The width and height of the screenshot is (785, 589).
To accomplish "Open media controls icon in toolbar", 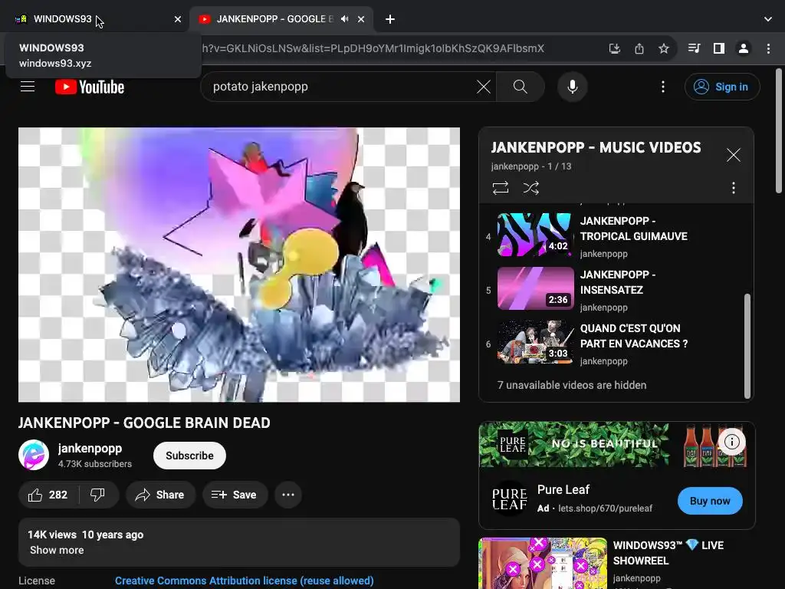I will [694, 48].
